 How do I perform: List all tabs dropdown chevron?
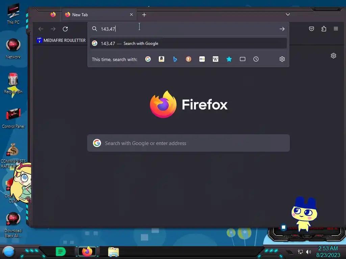tap(288, 15)
